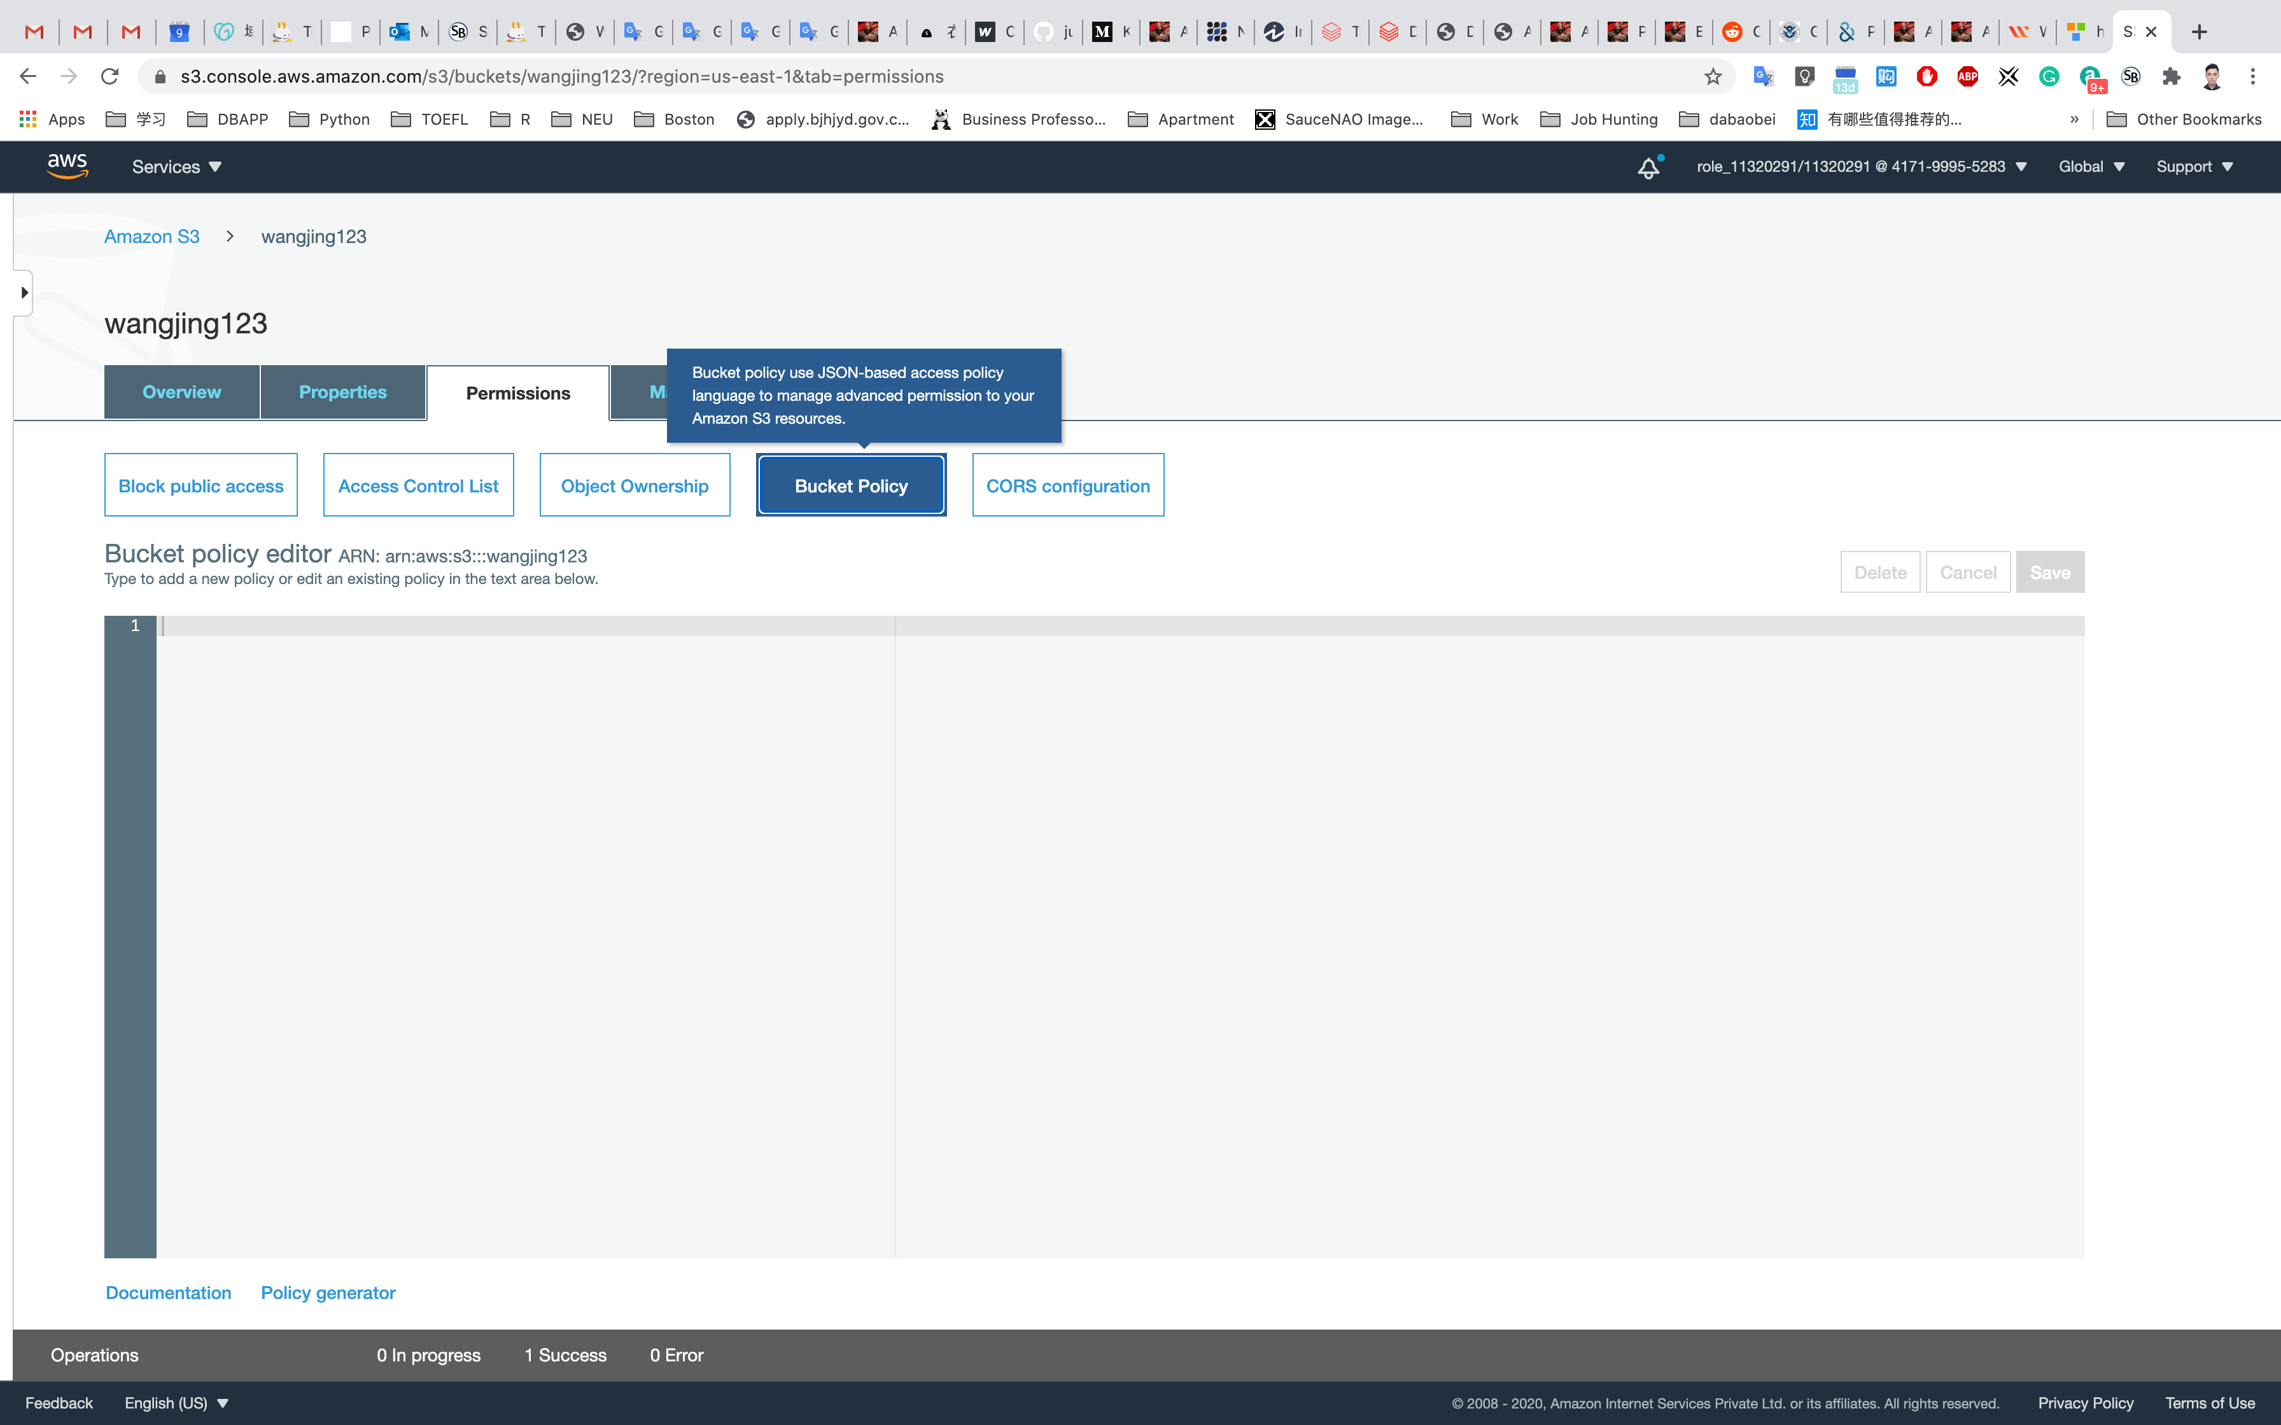The image size is (2281, 1425).
Task: Open the Grammarly extension icon
Action: (x=2049, y=76)
